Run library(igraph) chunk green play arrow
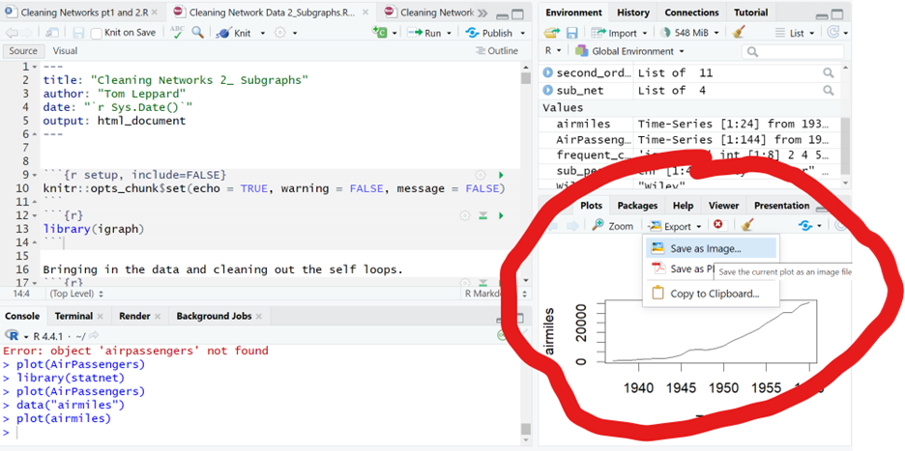905x451 pixels. [x=501, y=215]
